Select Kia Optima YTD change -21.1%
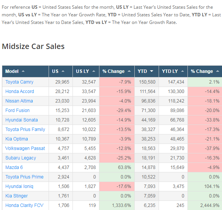Image resolution: width=222 pixels, height=210 pixels. (x=212, y=139)
